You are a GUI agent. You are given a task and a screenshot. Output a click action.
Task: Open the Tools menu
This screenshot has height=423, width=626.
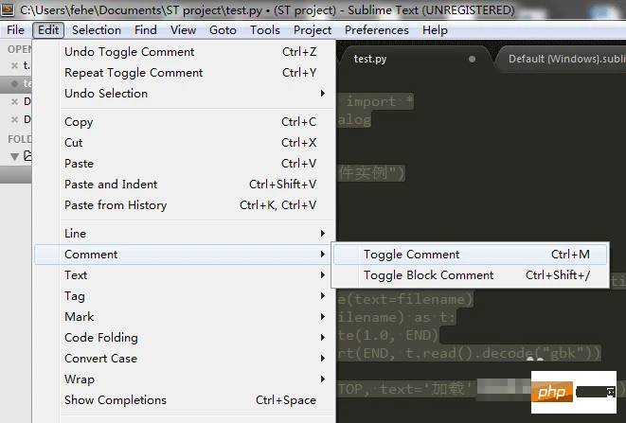point(264,30)
